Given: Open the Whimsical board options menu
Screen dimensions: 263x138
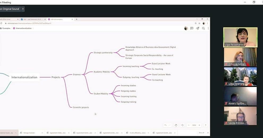Looking at the screenshot, I should pos(208,28).
